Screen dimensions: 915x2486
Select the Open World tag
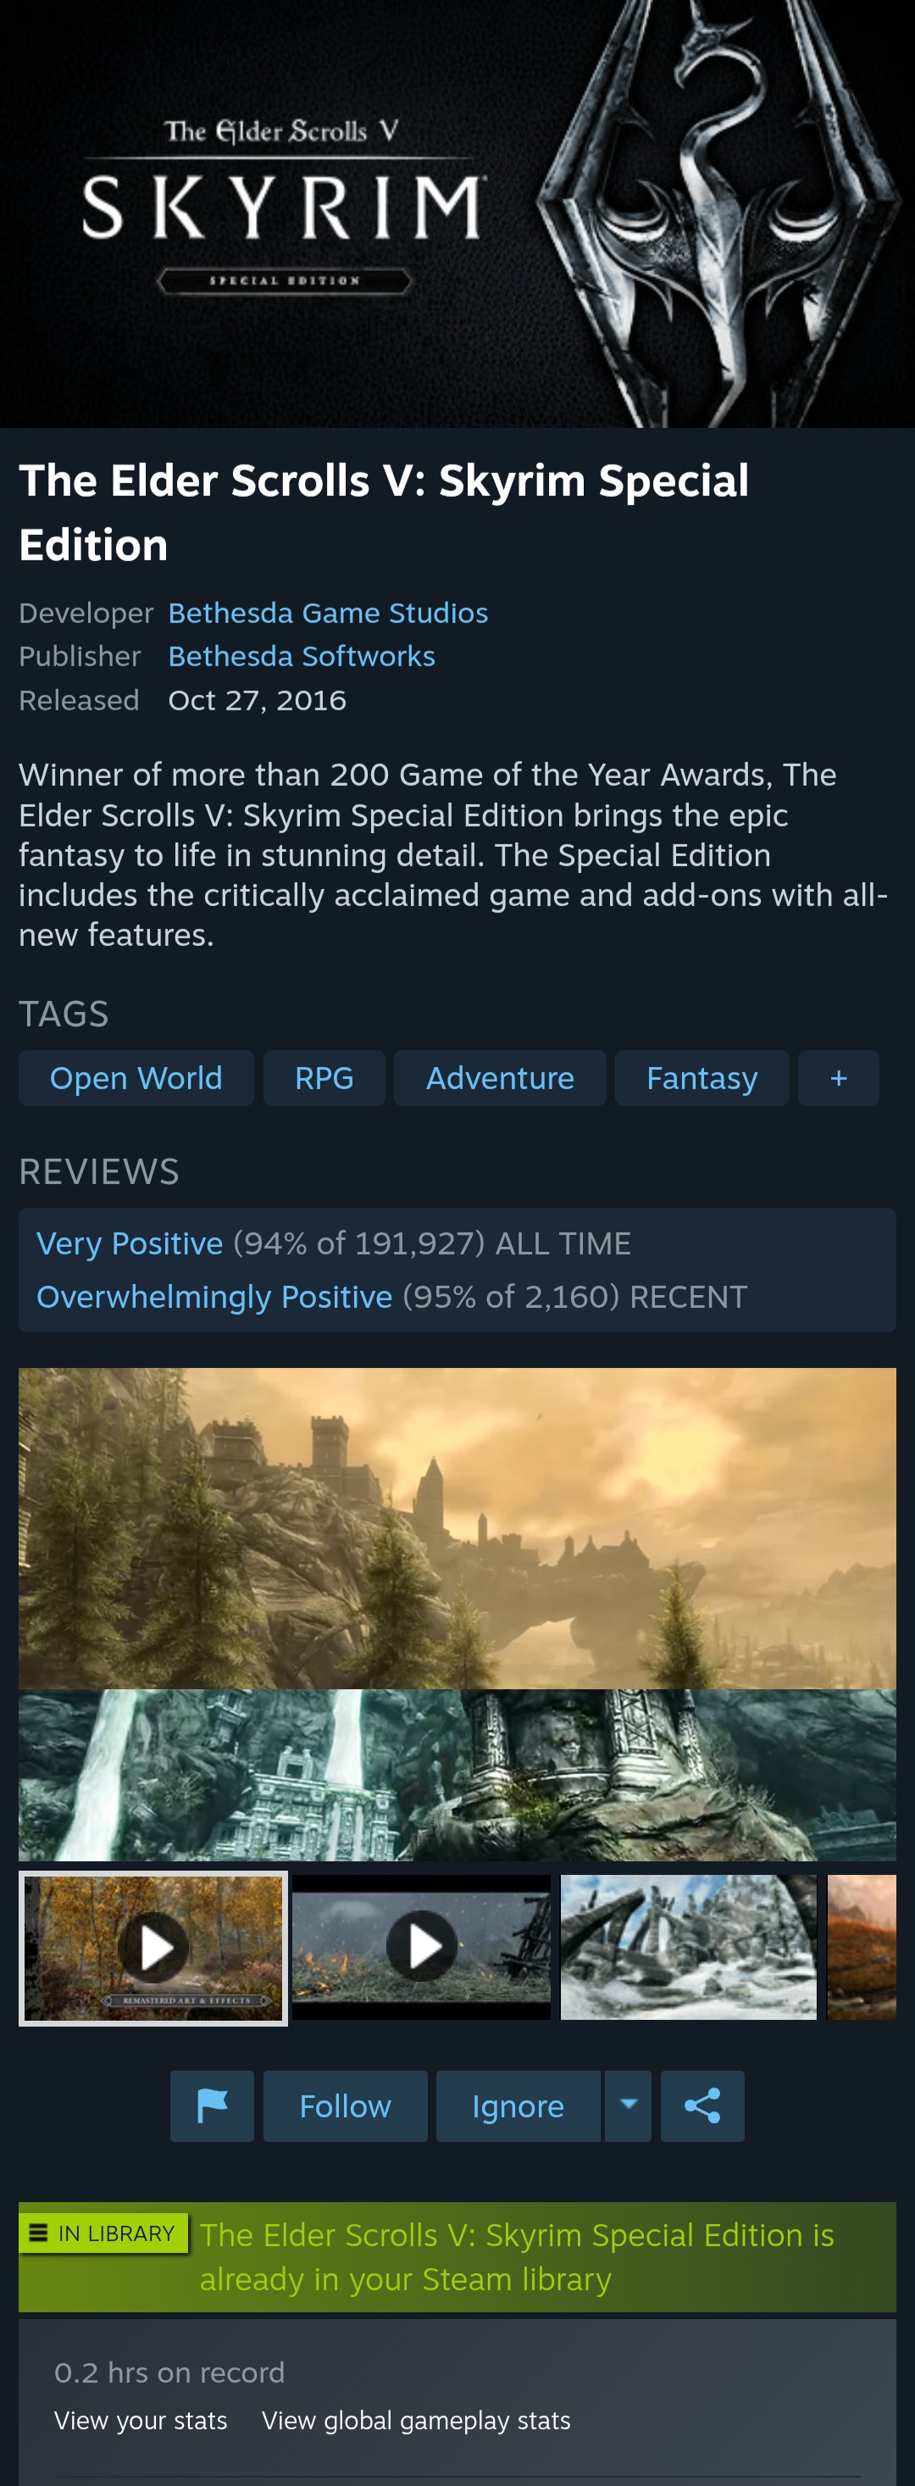136,1078
